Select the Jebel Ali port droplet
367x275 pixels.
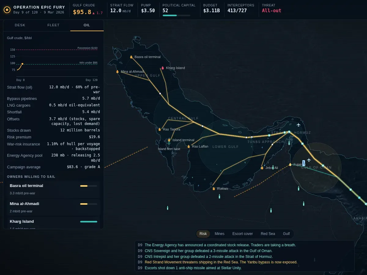(x=262, y=168)
